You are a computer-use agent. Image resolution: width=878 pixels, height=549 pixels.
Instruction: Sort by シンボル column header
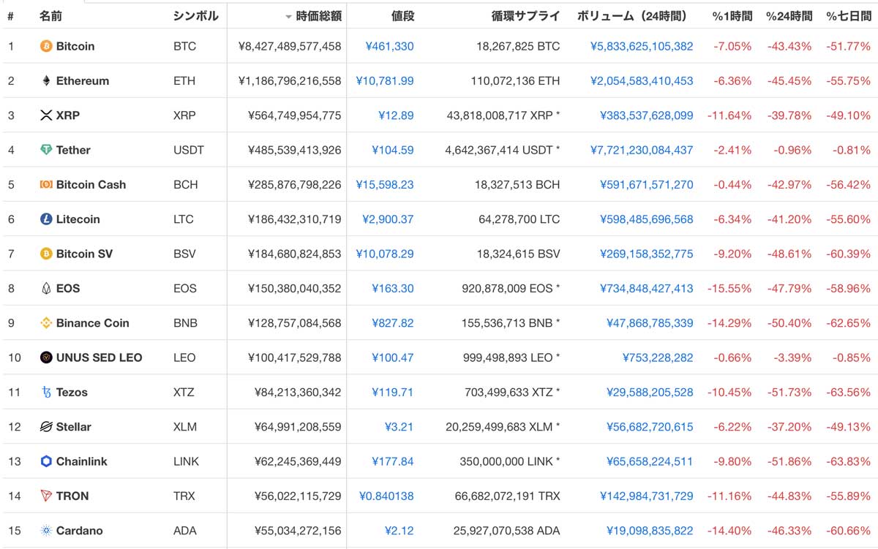click(196, 15)
